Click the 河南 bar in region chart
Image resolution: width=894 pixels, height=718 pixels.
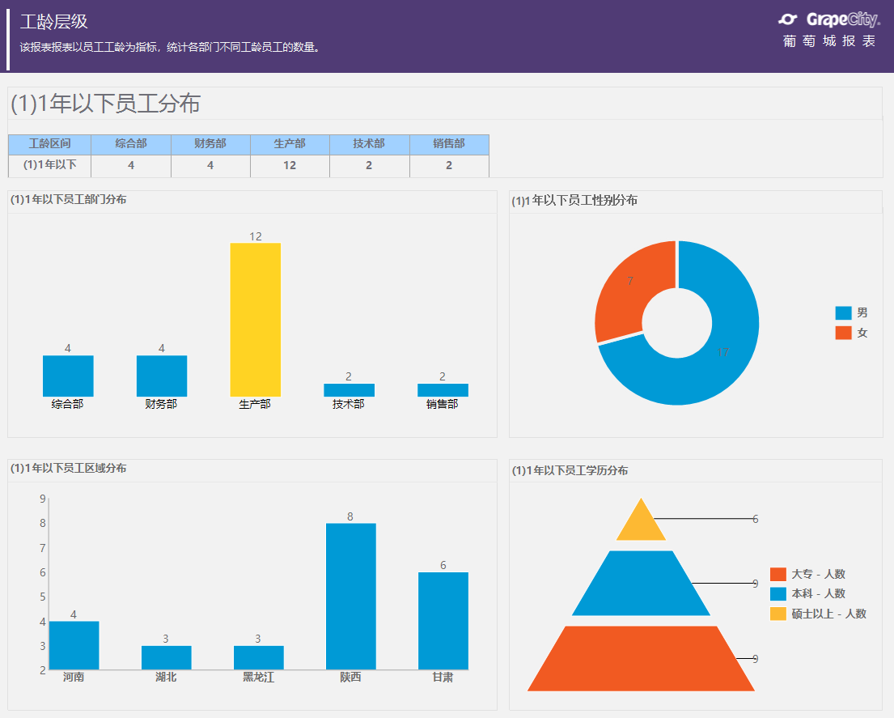click(x=74, y=645)
